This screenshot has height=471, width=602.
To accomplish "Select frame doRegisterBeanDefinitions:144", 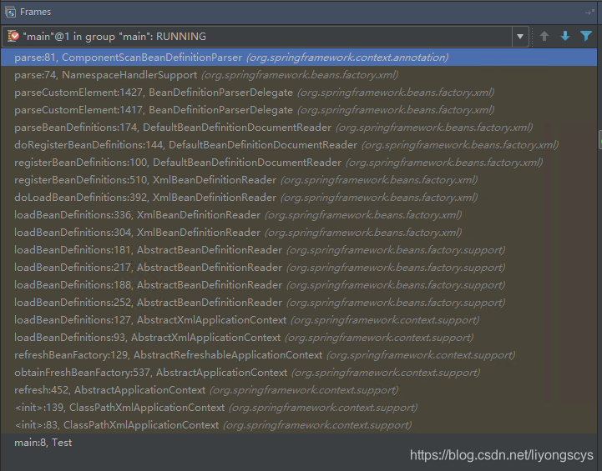I will pyautogui.click(x=299, y=145).
